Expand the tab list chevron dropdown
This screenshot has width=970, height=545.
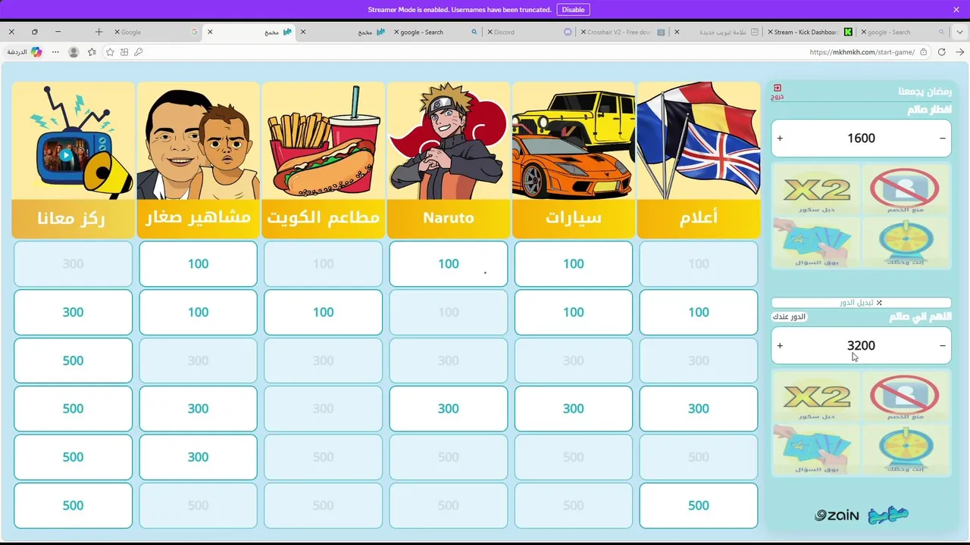click(x=959, y=32)
